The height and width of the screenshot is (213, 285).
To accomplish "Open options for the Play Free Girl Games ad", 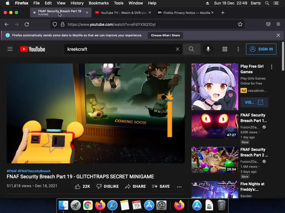I will (272, 67).
